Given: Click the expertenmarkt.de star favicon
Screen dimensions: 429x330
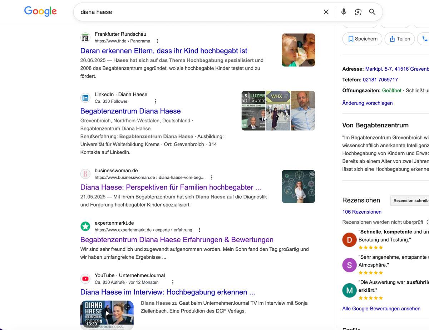Looking at the screenshot, I should click(x=85, y=226).
